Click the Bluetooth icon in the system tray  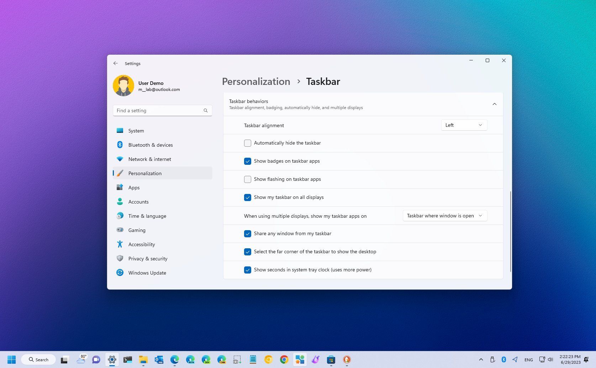(503, 359)
